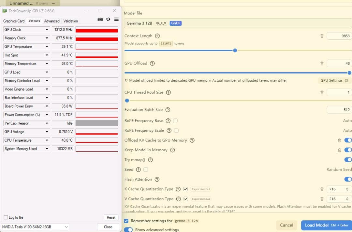Click Reset in GPU-Z
Screen dimensions: 352x232
pos(111,217)
